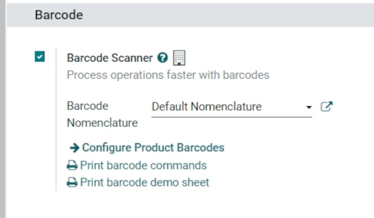Click the underline of the nomenclature combo box
The width and height of the screenshot is (374, 218).
231,118
